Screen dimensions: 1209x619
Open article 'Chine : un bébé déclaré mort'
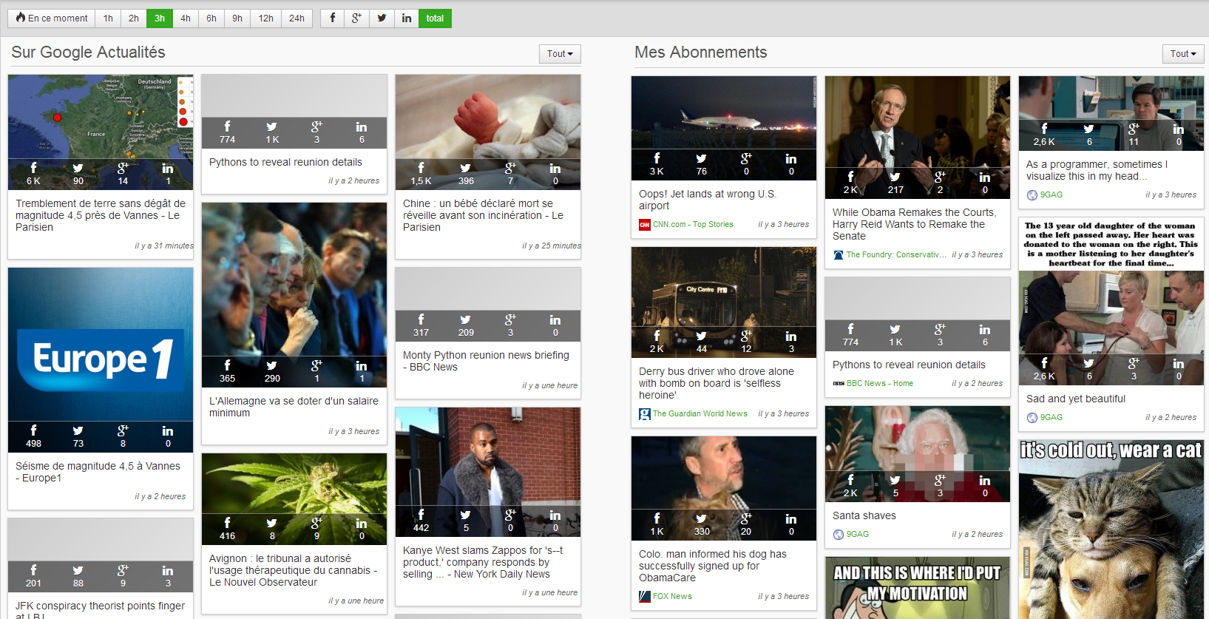click(x=483, y=215)
